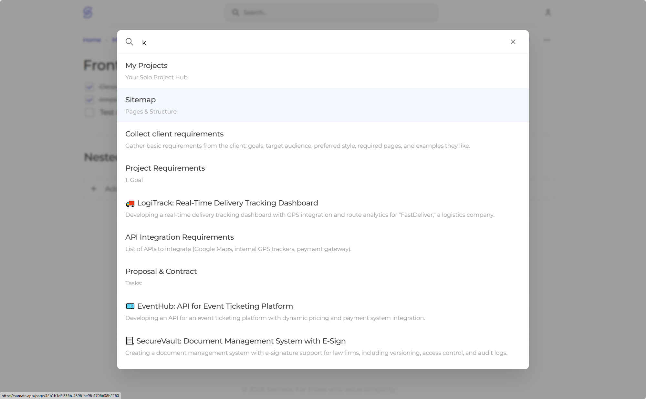The width and height of the screenshot is (646, 399).
Task: Close the search dialog with X
Action: 513,42
